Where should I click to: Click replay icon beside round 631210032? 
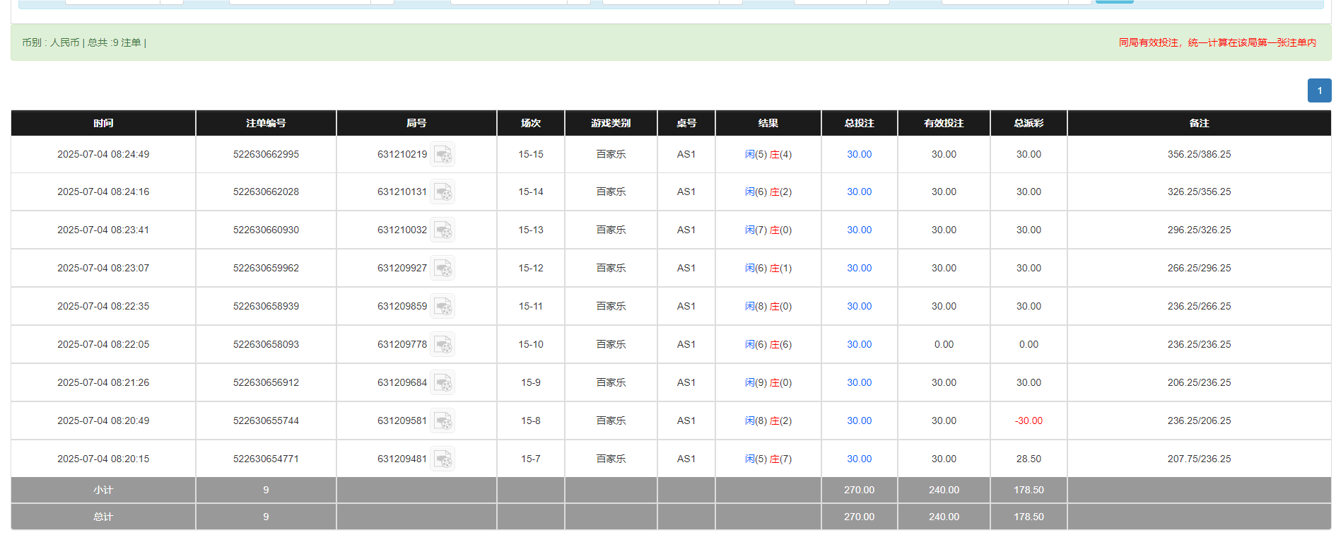pos(443,230)
